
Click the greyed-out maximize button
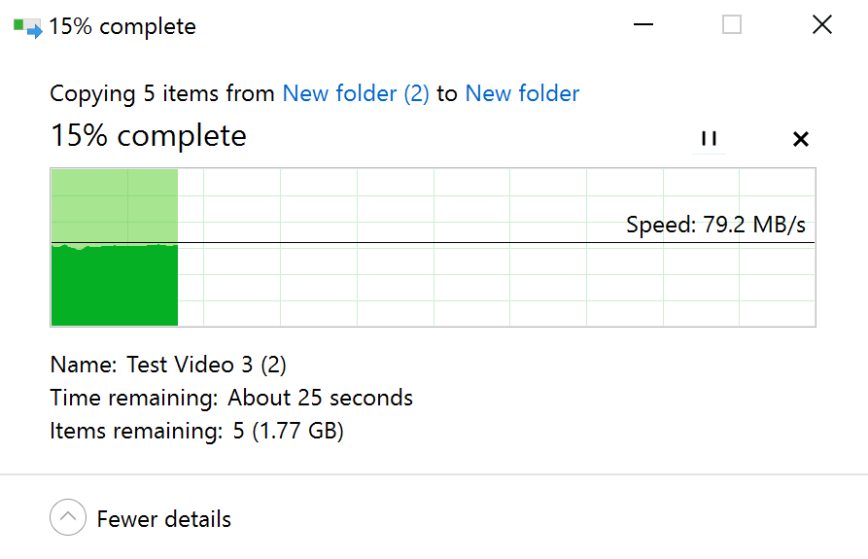pos(732,25)
